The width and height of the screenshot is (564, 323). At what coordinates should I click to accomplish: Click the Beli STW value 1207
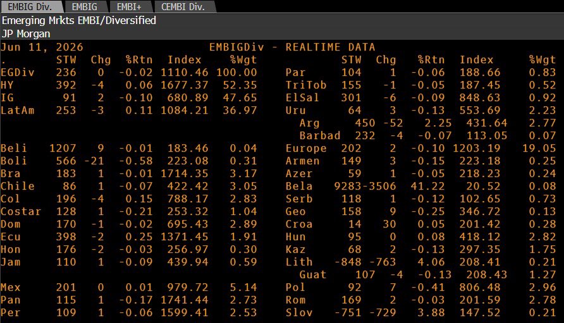(63, 148)
